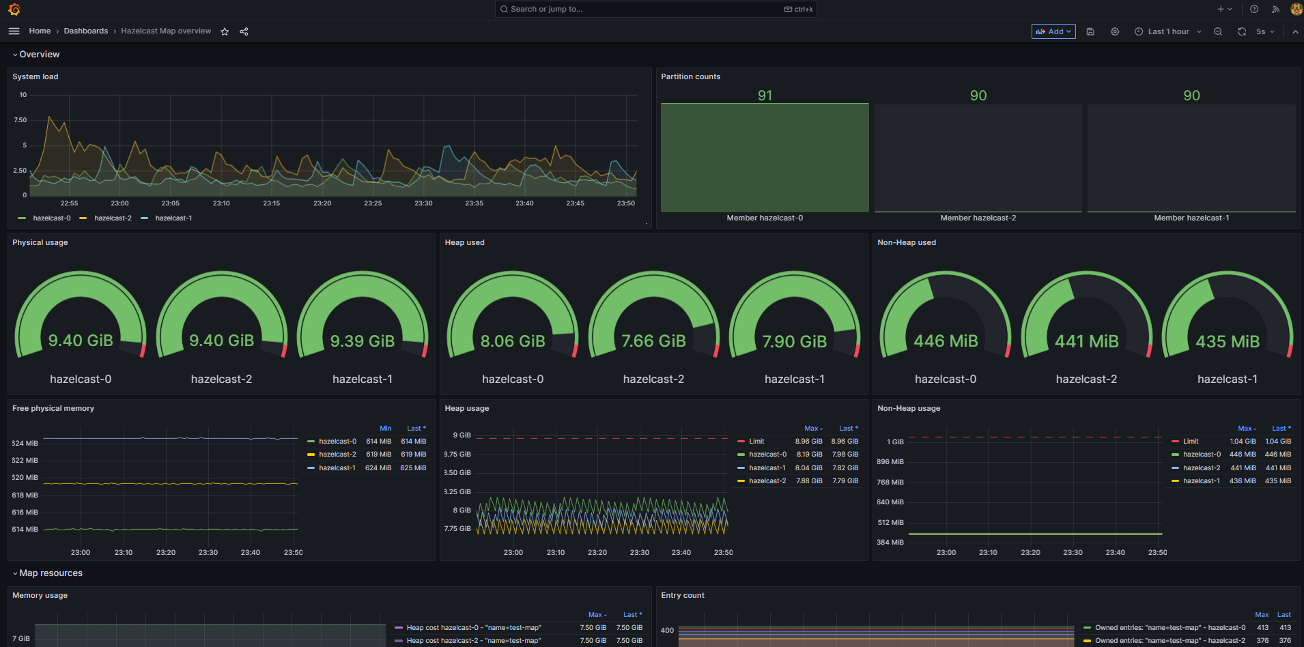The width and height of the screenshot is (1304, 647).
Task: Open dashboard settings gear
Action: click(x=1115, y=31)
